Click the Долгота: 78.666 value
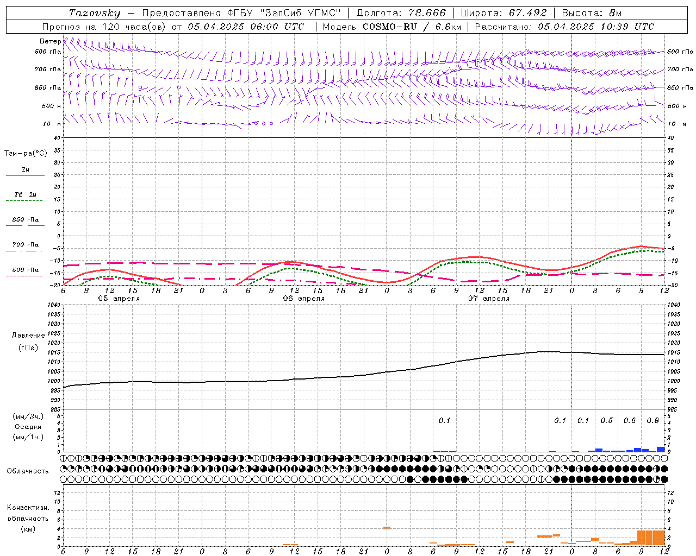 pyautogui.click(x=401, y=13)
